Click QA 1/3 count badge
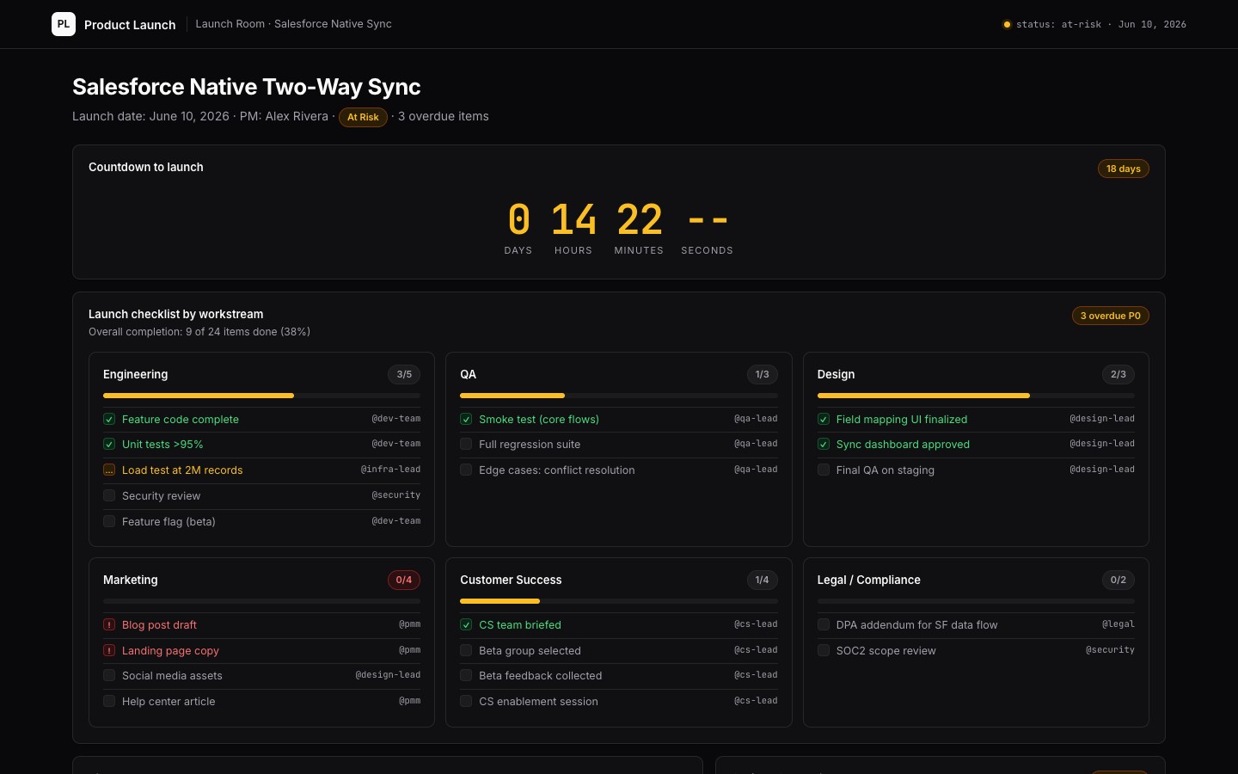1238x774 pixels. (762, 374)
